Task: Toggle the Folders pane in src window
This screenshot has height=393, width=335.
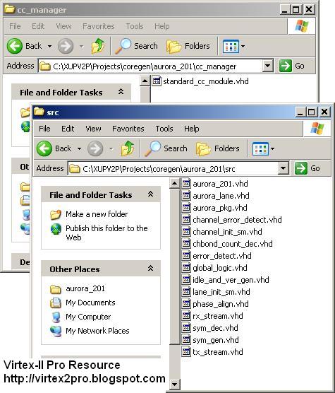Action: tap(218, 148)
